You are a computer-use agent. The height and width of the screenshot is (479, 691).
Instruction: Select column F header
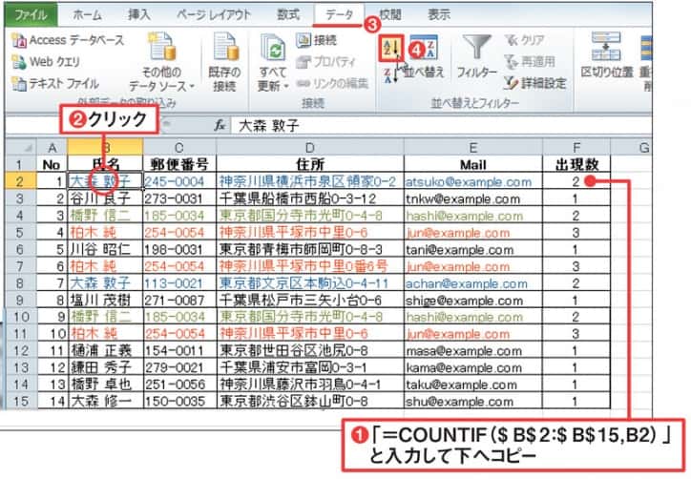click(576, 147)
